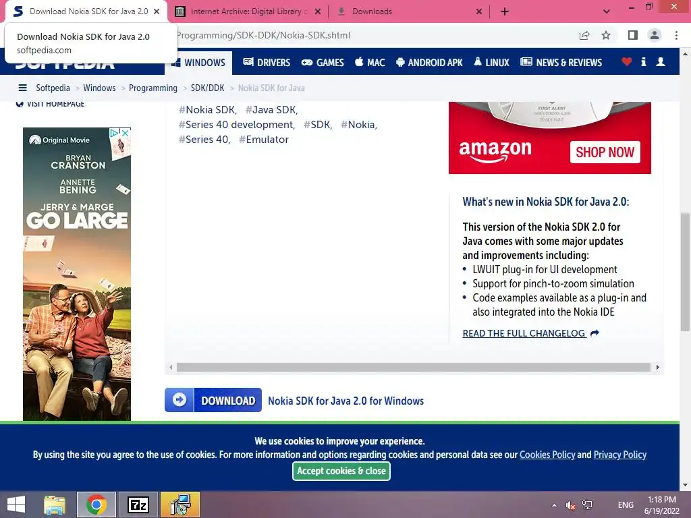Click Chrome icon in taskbar
Image resolution: width=691 pixels, height=518 pixels.
click(x=96, y=505)
